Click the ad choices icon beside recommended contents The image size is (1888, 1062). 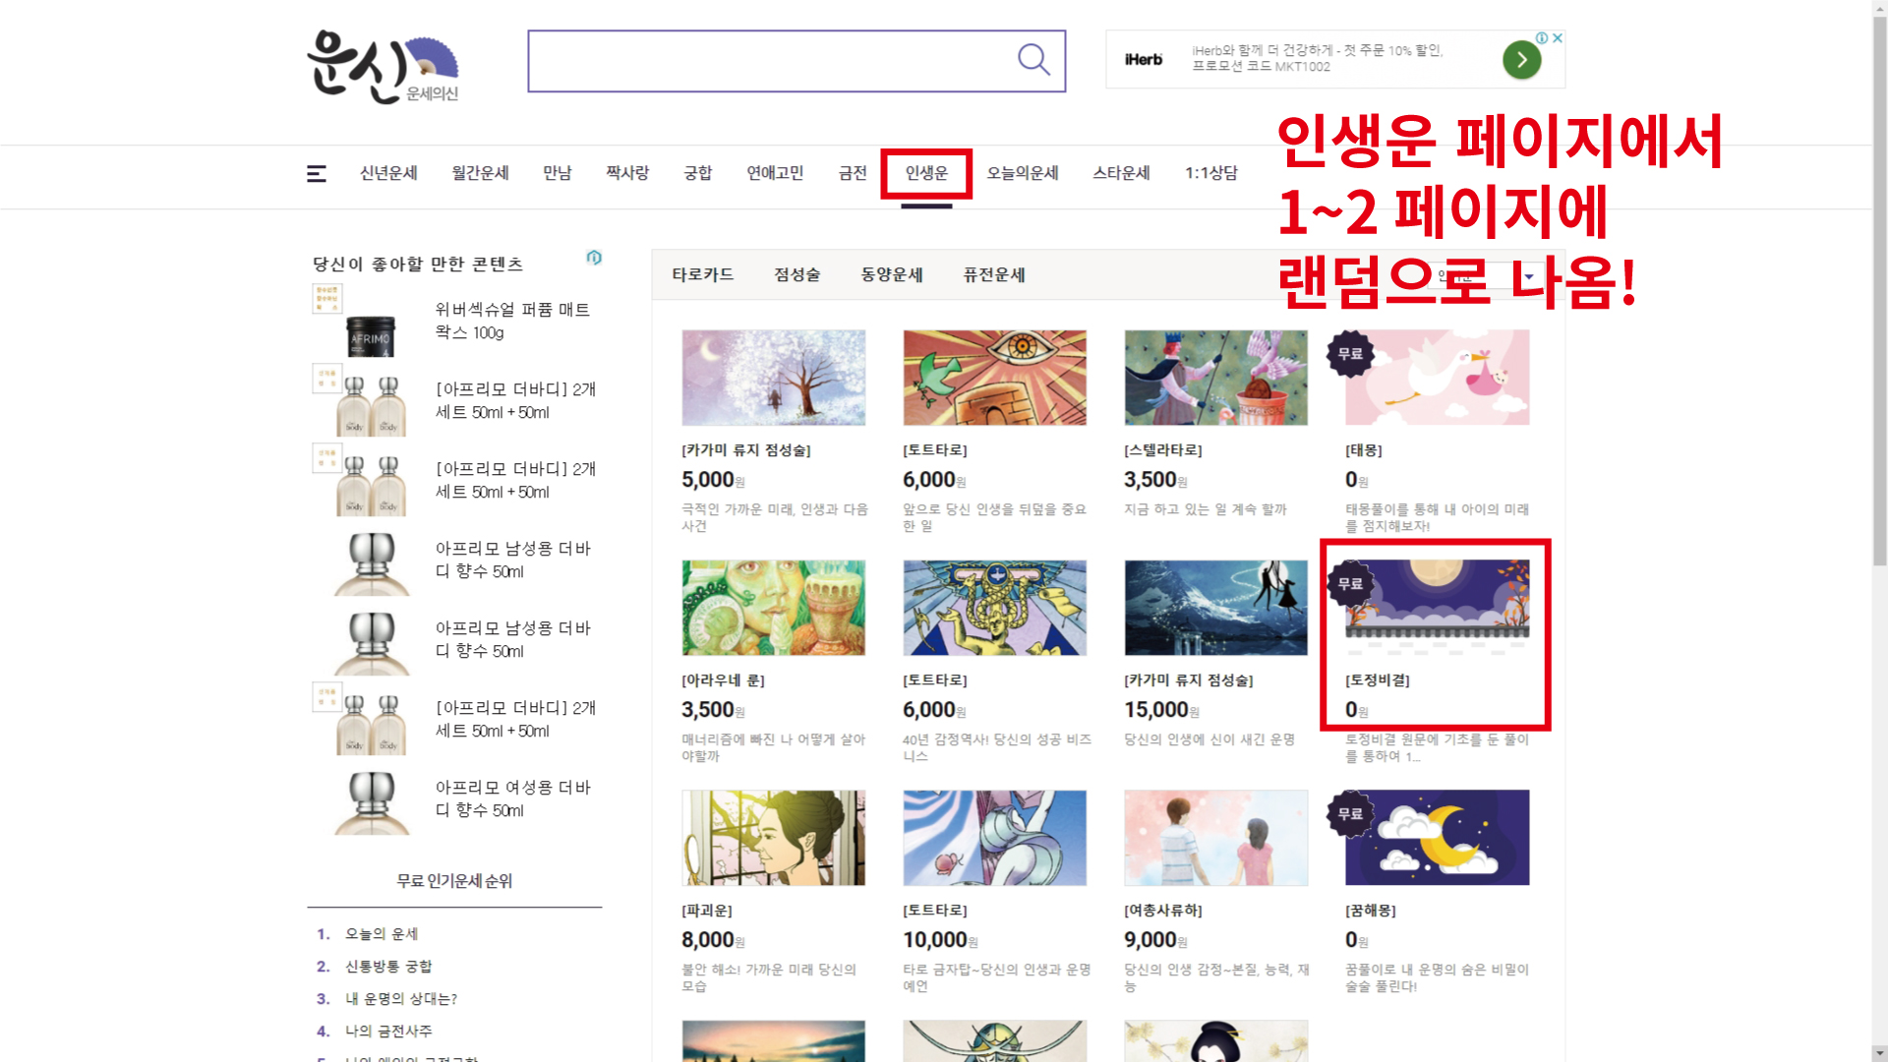[x=594, y=258]
